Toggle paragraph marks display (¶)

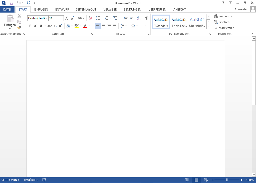(147, 18)
